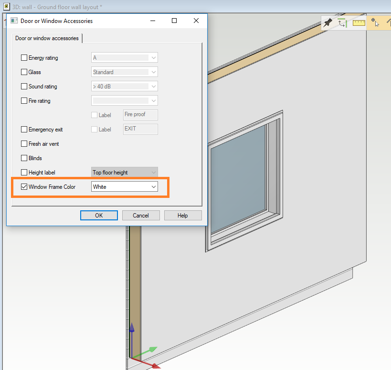Viewport: 391px width, 370px height.
Task: Choose the point-select cursor tool
Action: [x=375, y=22]
